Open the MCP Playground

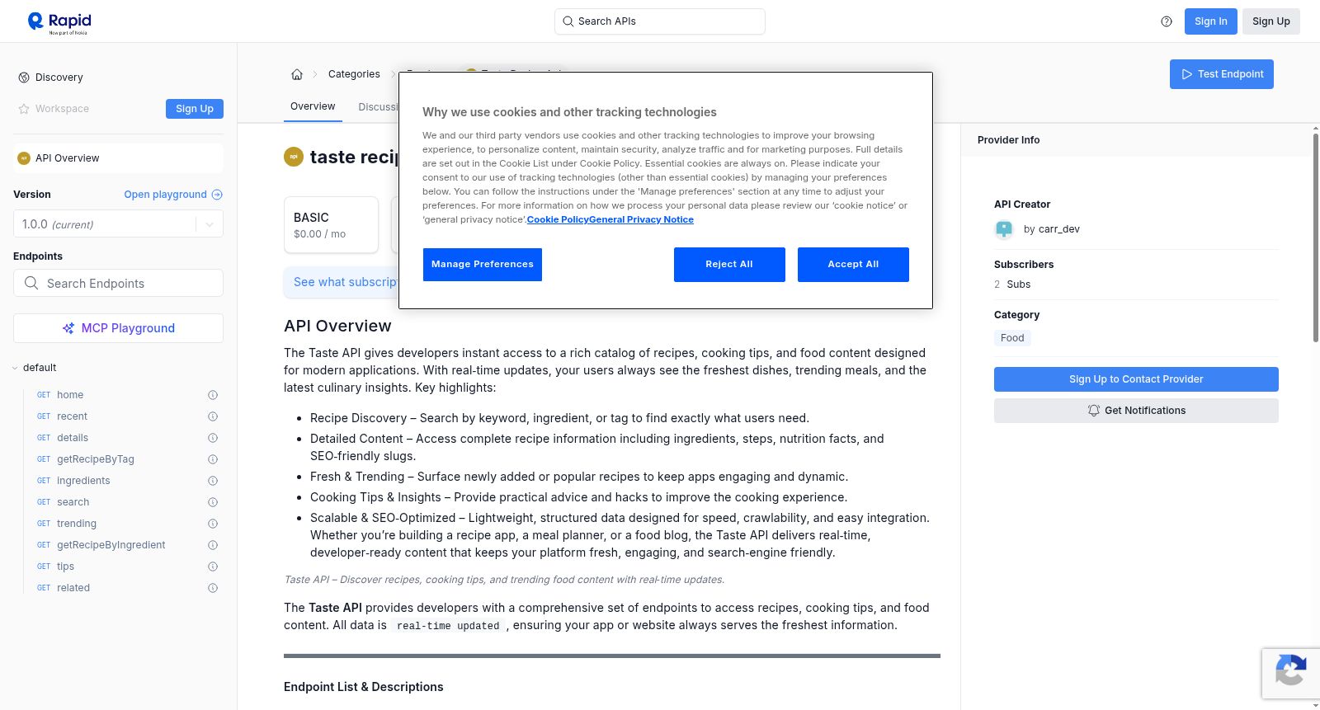[118, 328]
